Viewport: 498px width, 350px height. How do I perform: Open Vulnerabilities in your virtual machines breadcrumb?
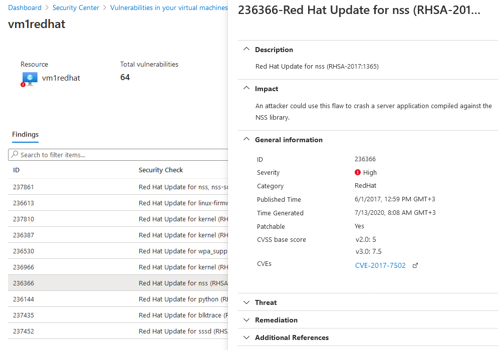169,8
